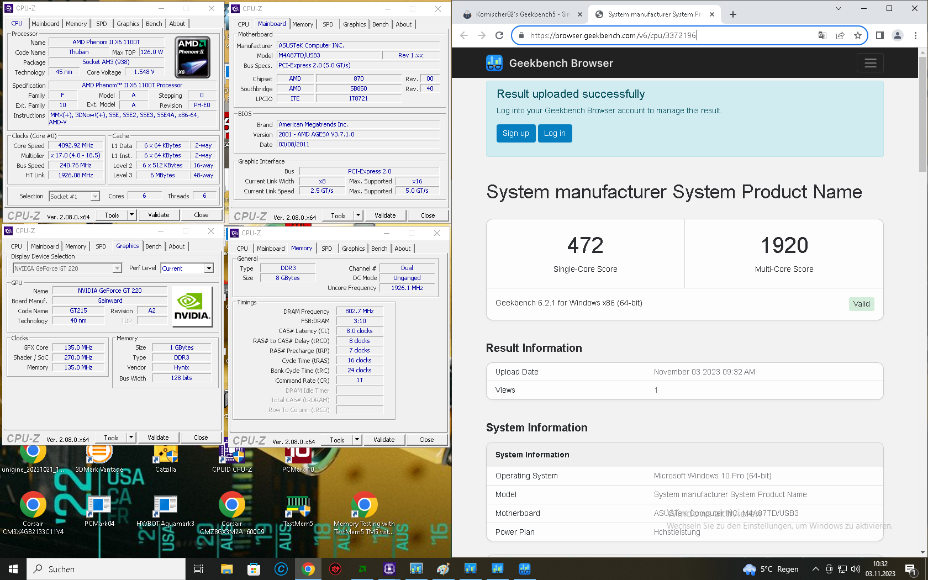Click the 5°C Regen weather widget
928x580 pixels.
[x=771, y=569]
